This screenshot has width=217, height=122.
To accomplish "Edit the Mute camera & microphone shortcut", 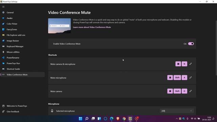I will pyautogui.click(x=191, y=64).
